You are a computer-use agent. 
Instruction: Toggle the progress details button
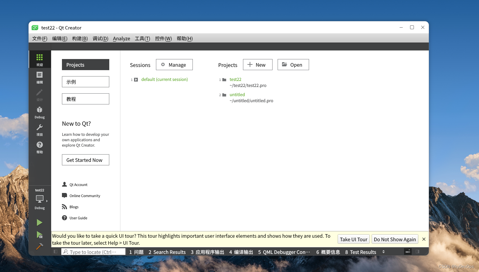pyautogui.click(x=408, y=252)
